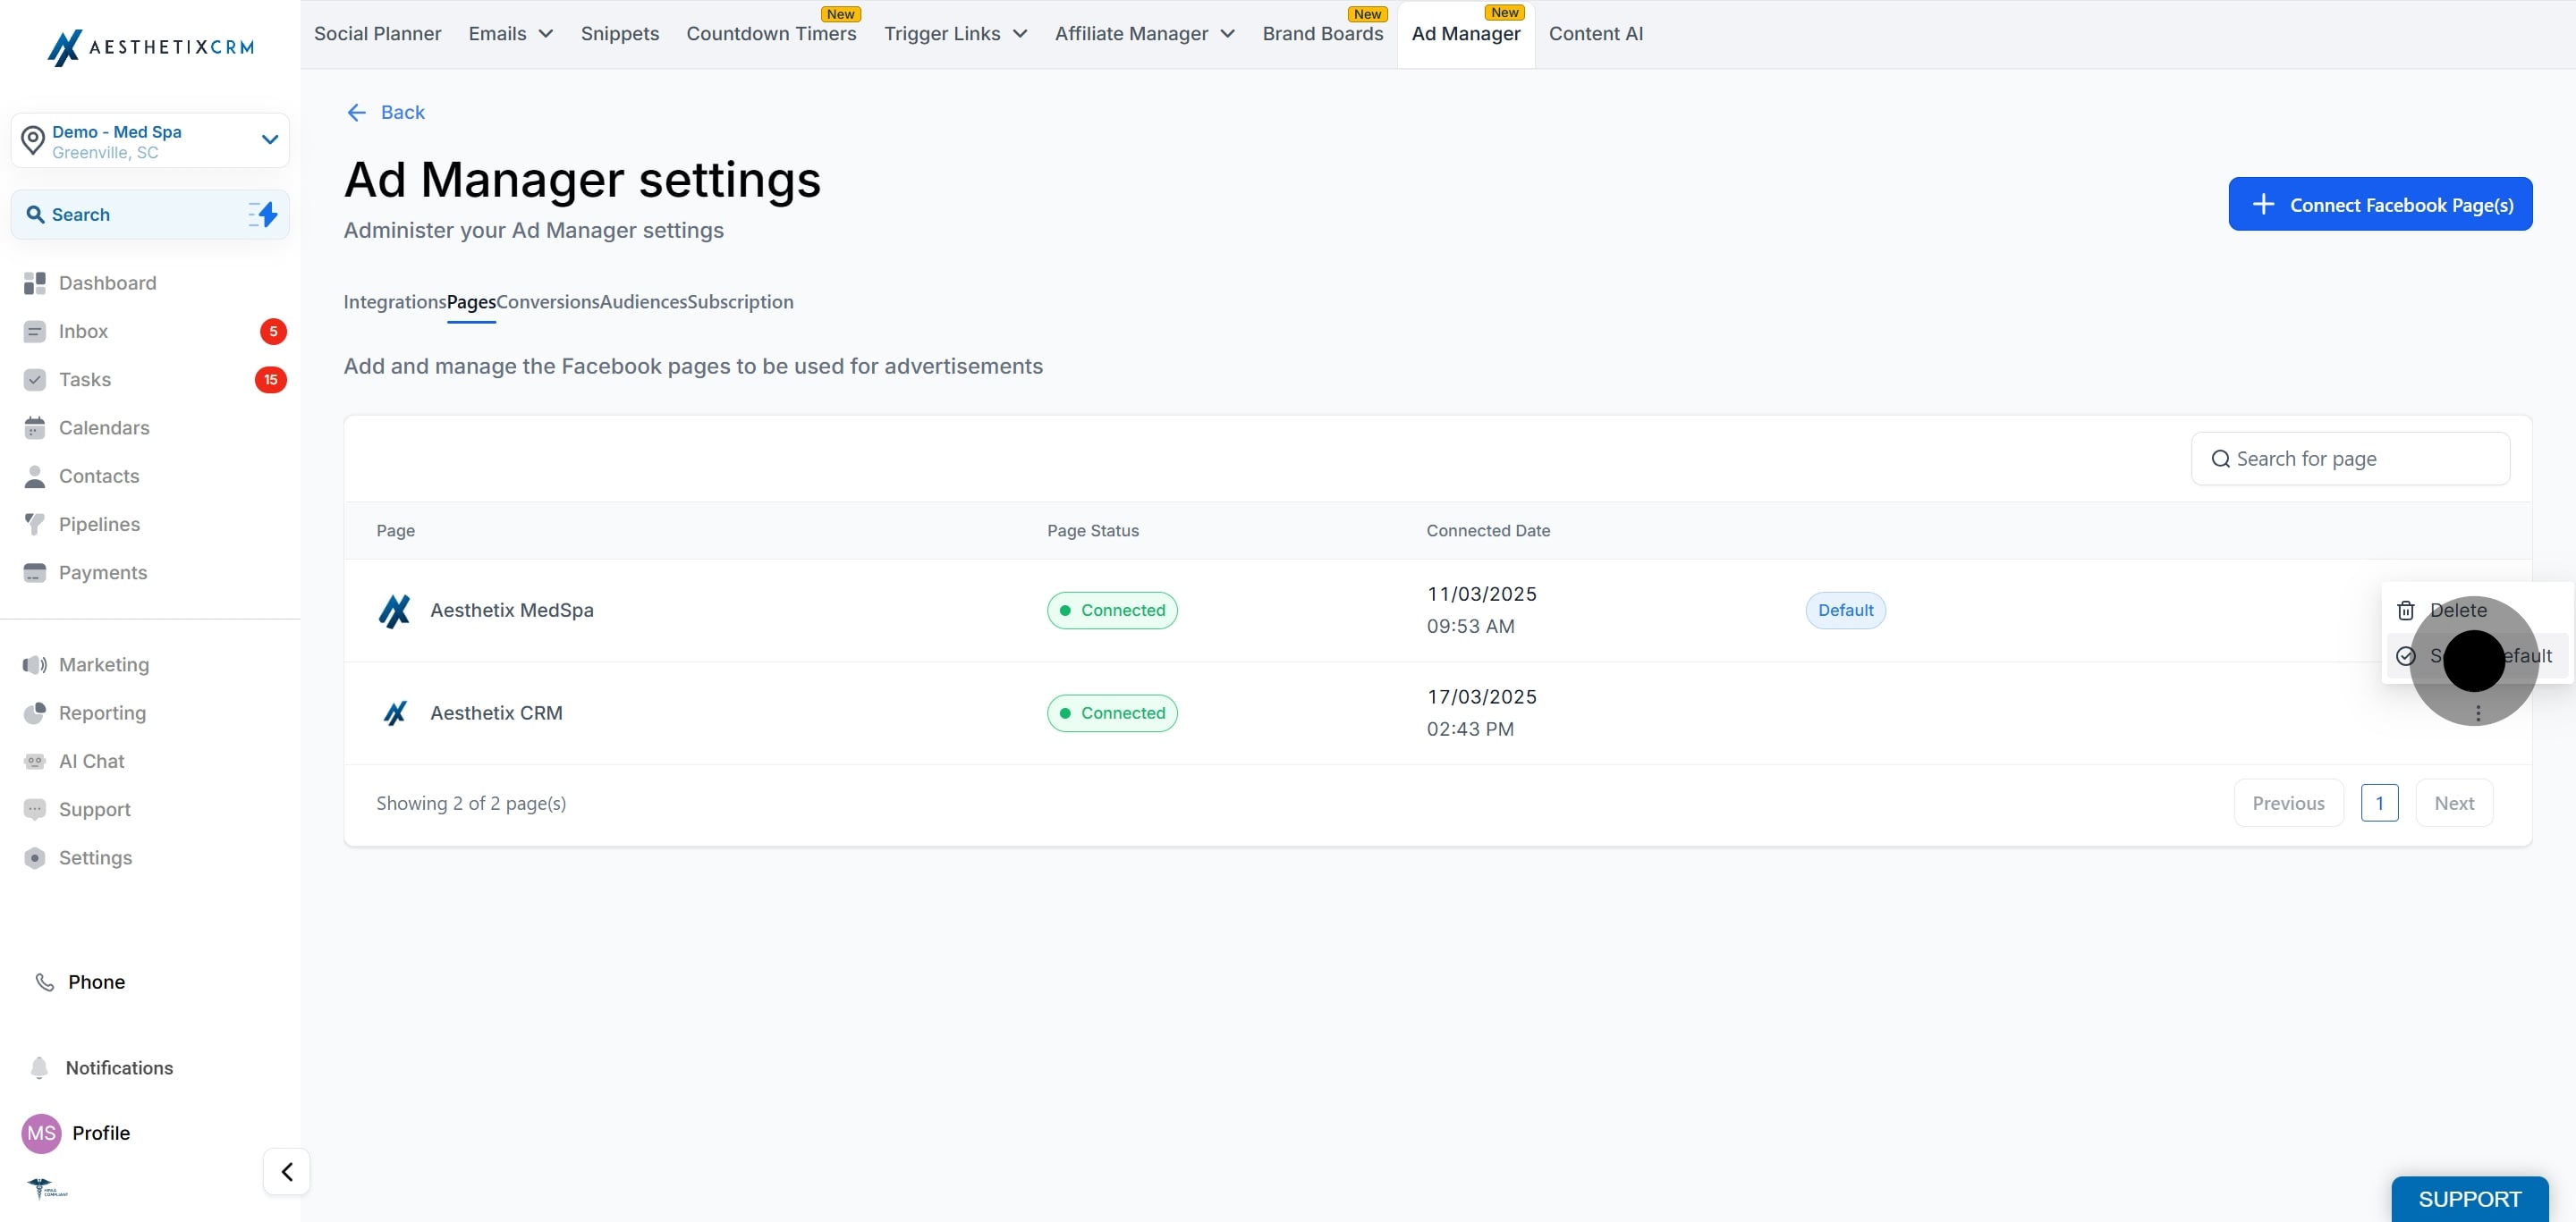Collapse the sidebar with the chevron arrow

(287, 1171)
